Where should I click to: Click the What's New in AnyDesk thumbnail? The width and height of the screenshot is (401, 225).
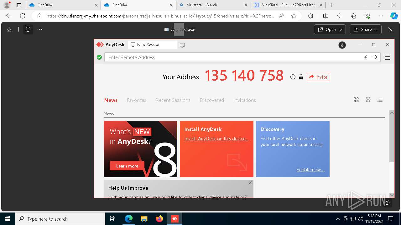click(x=140, y=149)
